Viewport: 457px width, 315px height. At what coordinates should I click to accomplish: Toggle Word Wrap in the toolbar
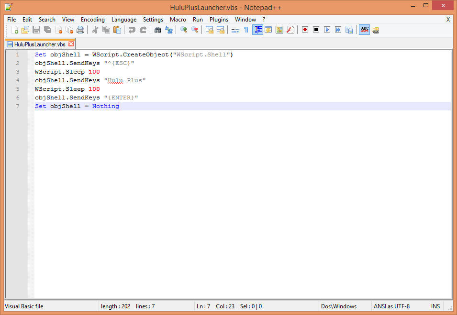tap(235, 30)
